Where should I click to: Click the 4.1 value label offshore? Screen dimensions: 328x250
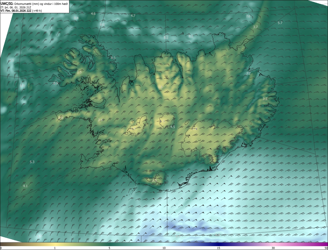coord(25,186)
